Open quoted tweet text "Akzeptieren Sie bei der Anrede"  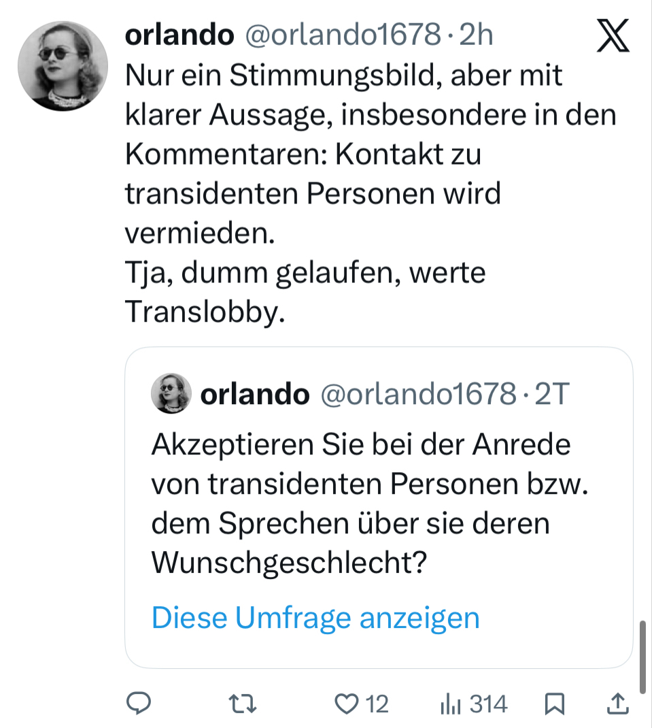tap(361, 445)
